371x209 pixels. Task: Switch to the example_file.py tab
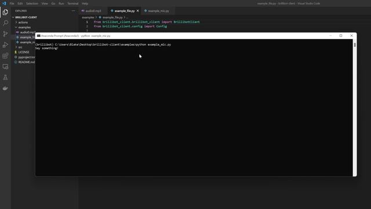point(125,11)
